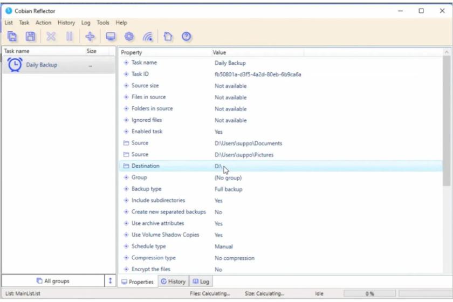Open help via question mark toolbar icon
This screenshot has height=302, width=453.
point(187,37)
